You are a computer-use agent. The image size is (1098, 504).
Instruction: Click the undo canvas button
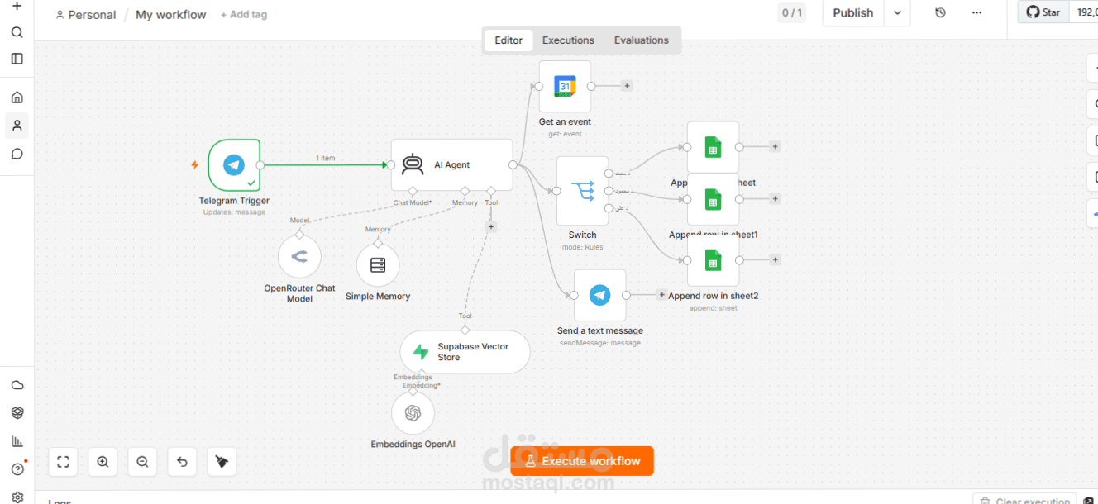pyautogui.click(x=182, y=462)
